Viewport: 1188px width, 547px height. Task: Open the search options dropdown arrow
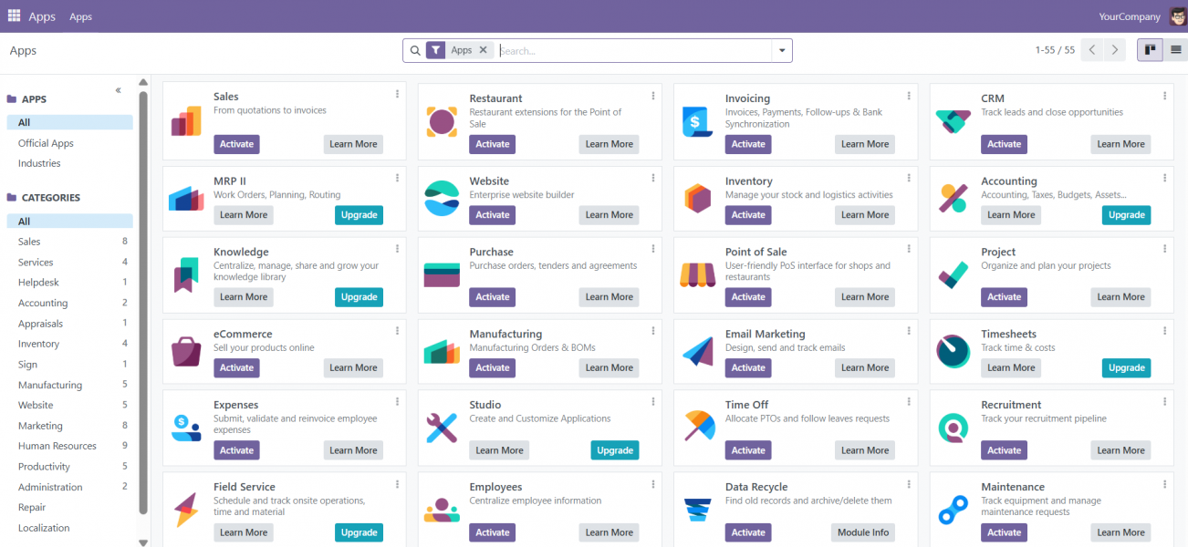click(781, 51)
